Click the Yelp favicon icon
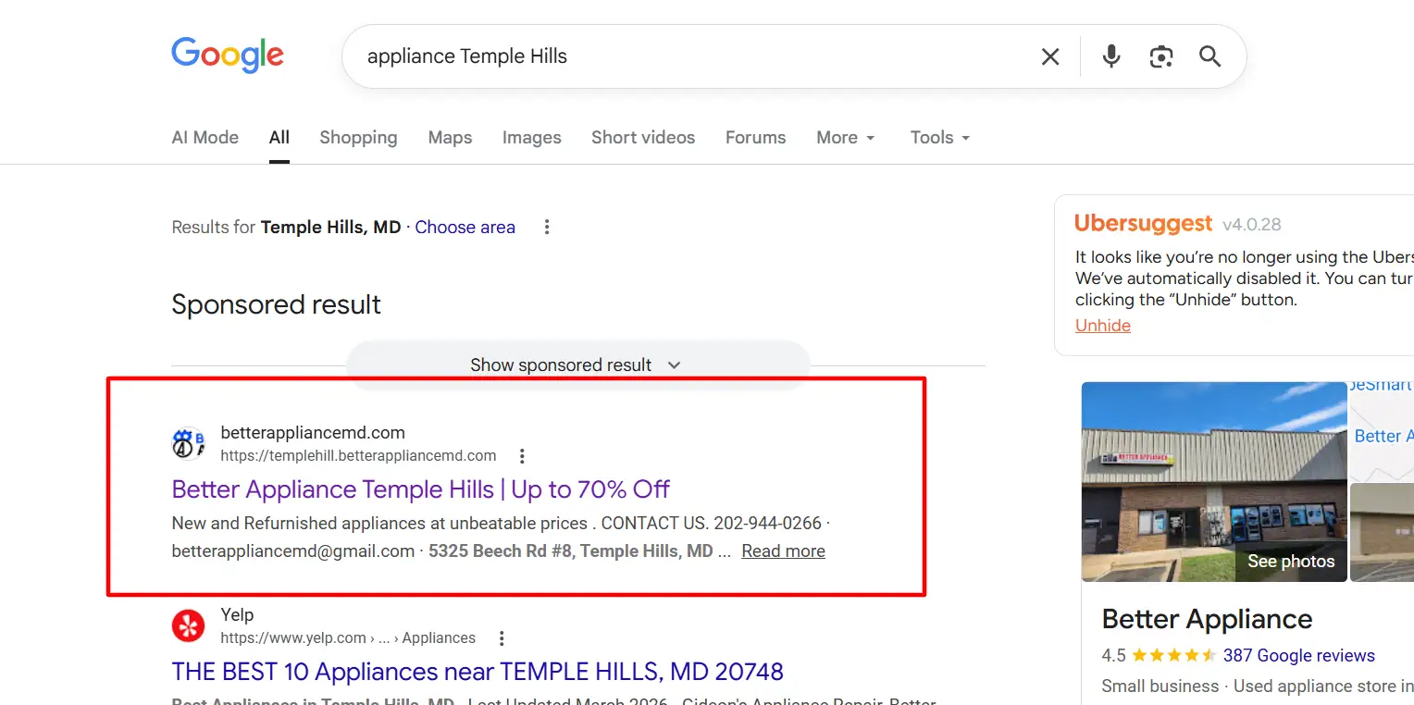This screenshot has height=705, width=1414. pos(188,626)
